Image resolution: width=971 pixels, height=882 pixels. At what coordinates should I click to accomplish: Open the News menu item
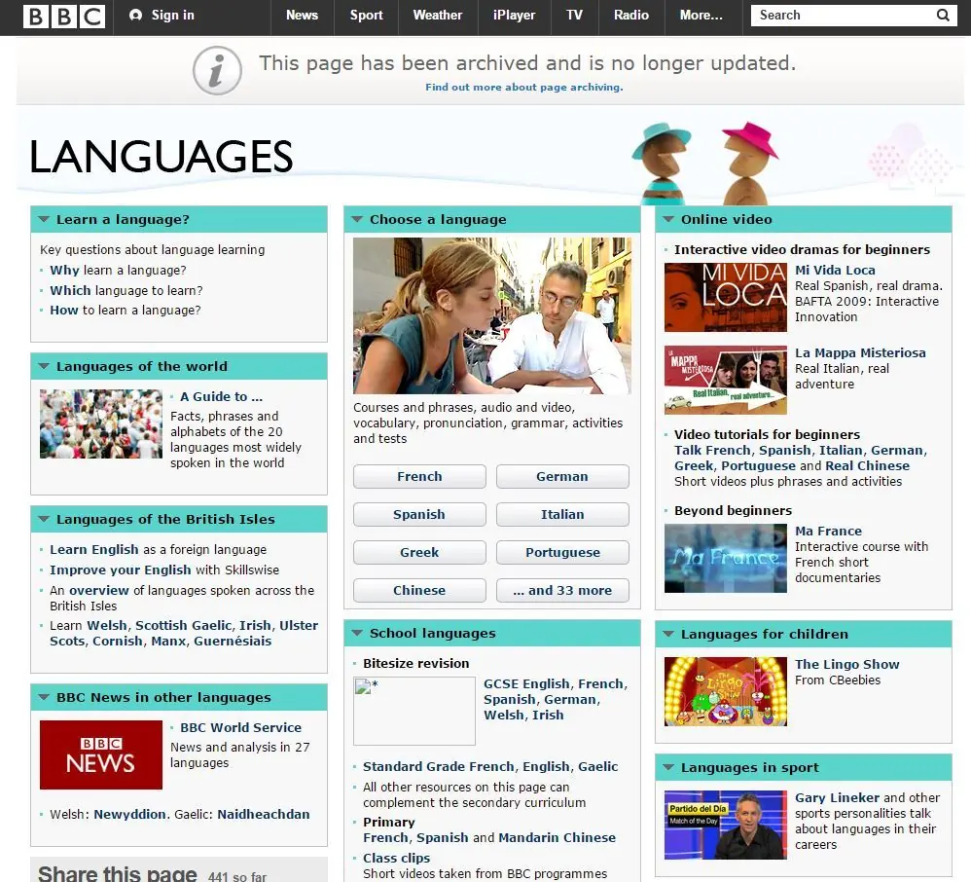303,15
